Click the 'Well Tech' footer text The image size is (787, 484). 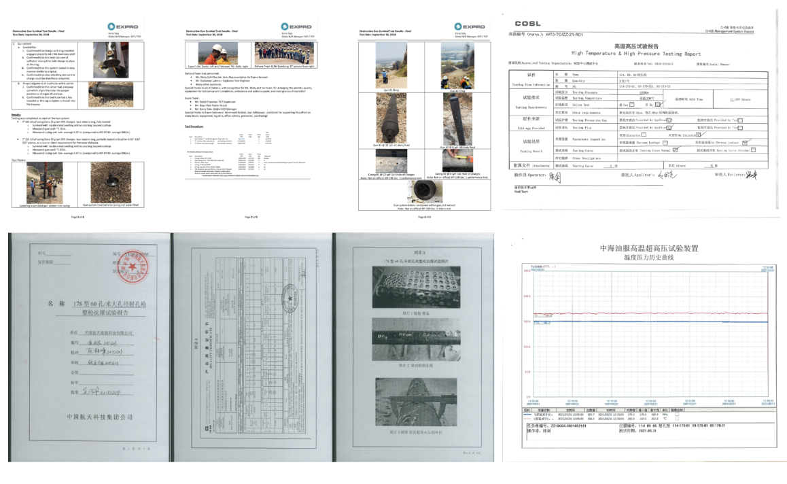pos(521,192)
